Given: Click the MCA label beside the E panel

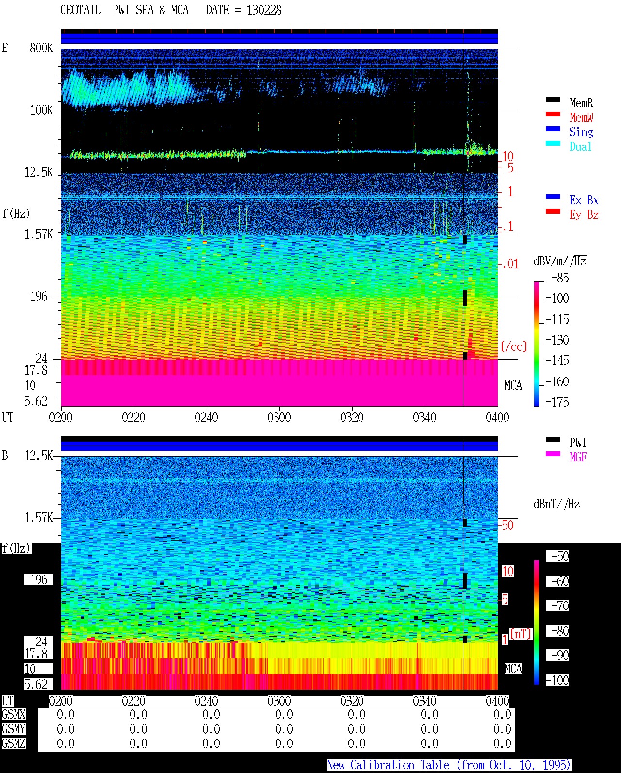Looking at the screenshot, I should [x=513, y=386].
